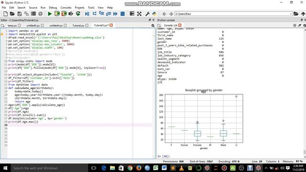The width and height of the screenshot is (306, 172).
Task: Open the Consoles menu
Action: [x=66, y=8]
